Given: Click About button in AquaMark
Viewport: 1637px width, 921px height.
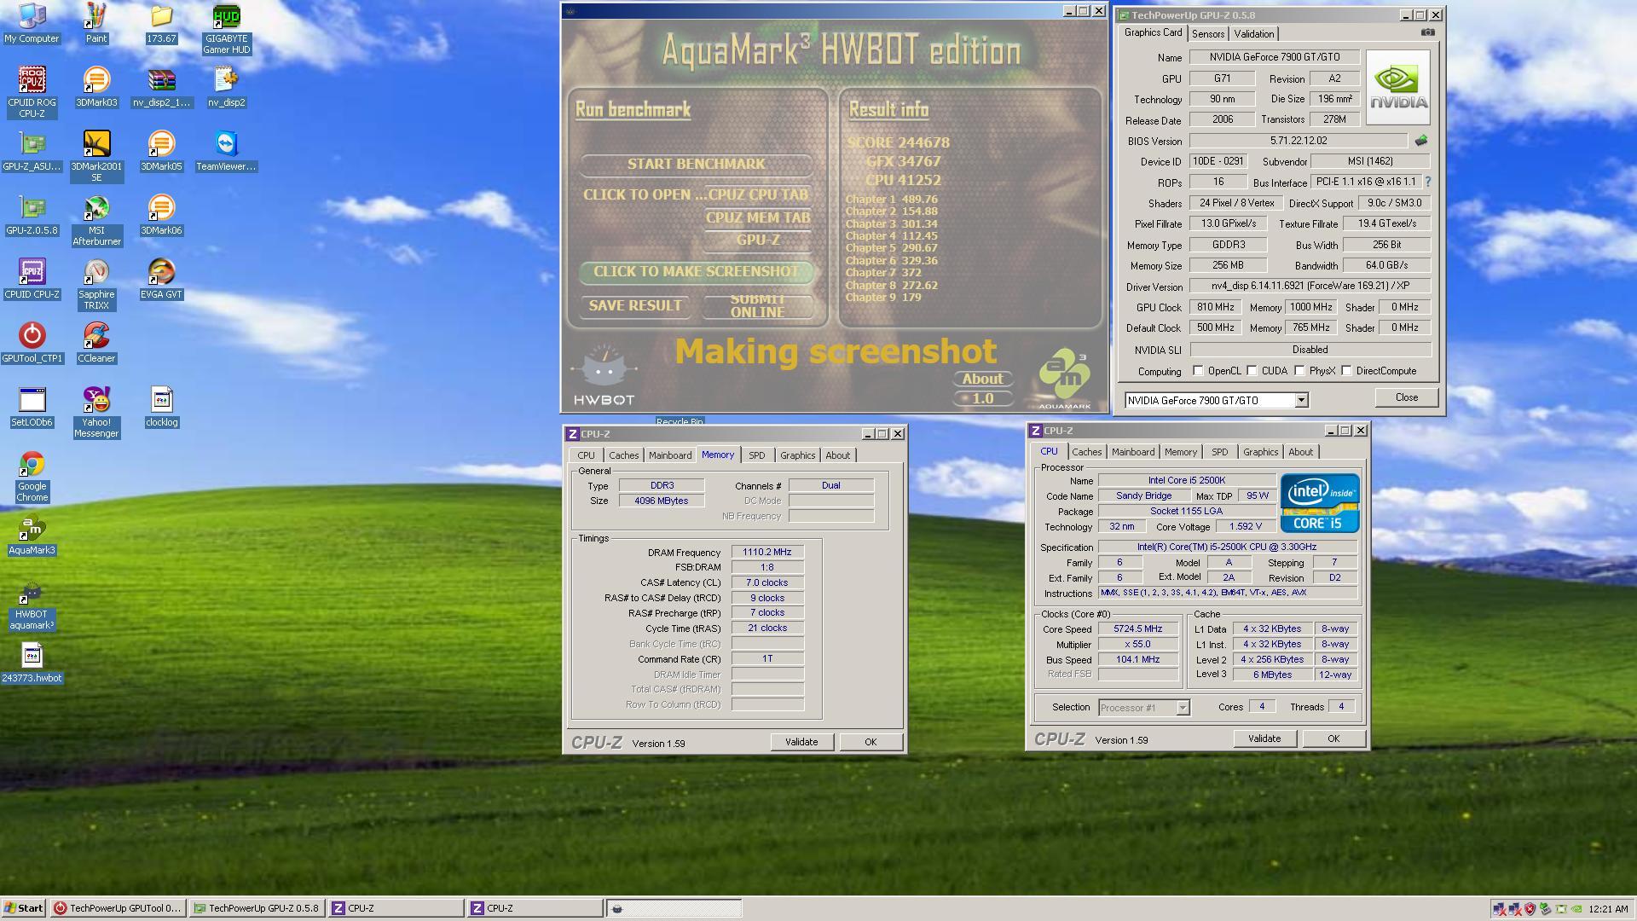Looking at the screenshot, I should (x=982, y=379).
